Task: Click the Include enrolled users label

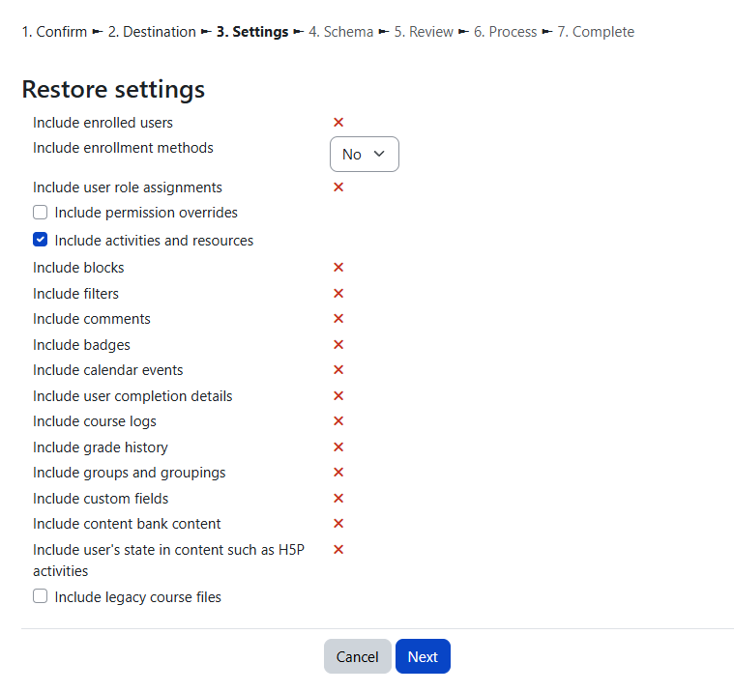Action: [103, 123]
